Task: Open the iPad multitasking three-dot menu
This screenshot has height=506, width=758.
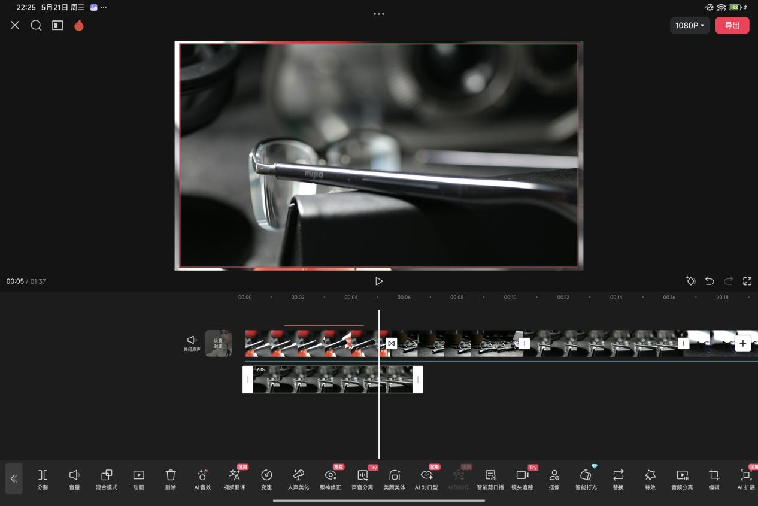Action: 379,13
